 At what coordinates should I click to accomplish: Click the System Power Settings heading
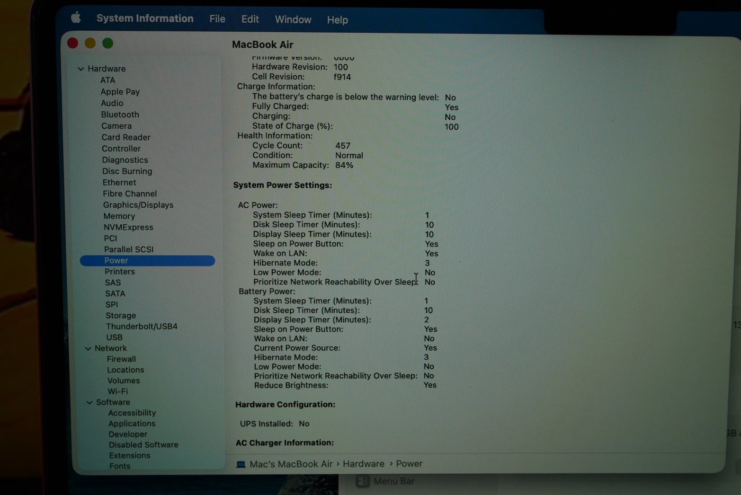pos(283,185)
